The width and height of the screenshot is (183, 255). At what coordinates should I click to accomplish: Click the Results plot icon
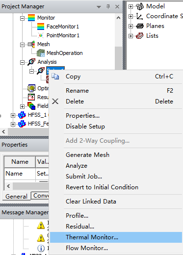click(31, 97)
